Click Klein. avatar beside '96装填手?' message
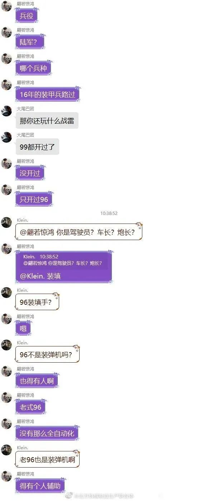This screenshot has width=200, height=501. point(6,293)
